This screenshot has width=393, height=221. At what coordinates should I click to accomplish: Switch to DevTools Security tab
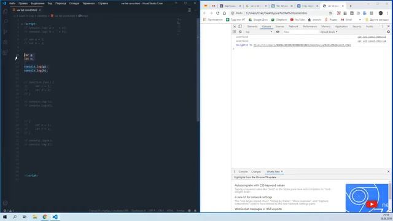pos(357,26)
